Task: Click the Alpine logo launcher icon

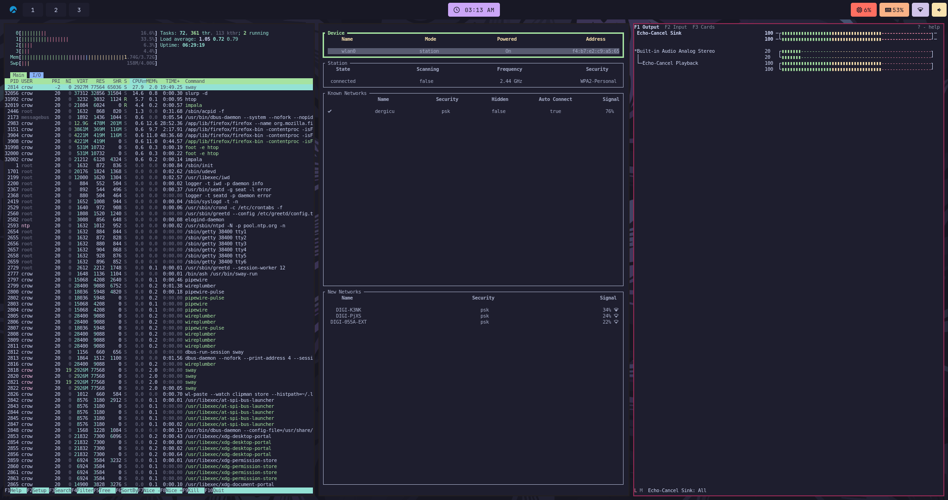Action: (13, 10)
